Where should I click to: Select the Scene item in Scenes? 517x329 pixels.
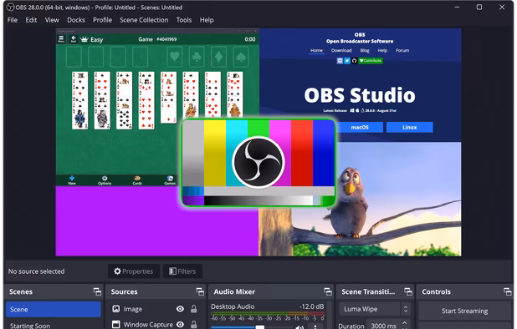pos(53,309)
